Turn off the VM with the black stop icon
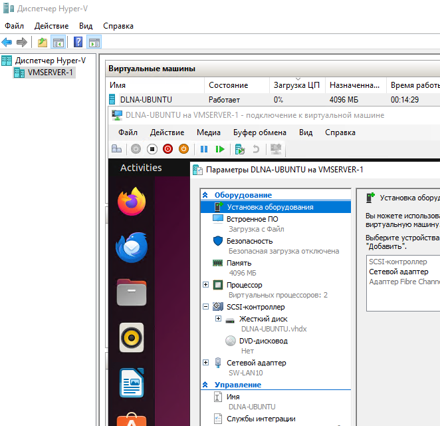 pos(152,148)
